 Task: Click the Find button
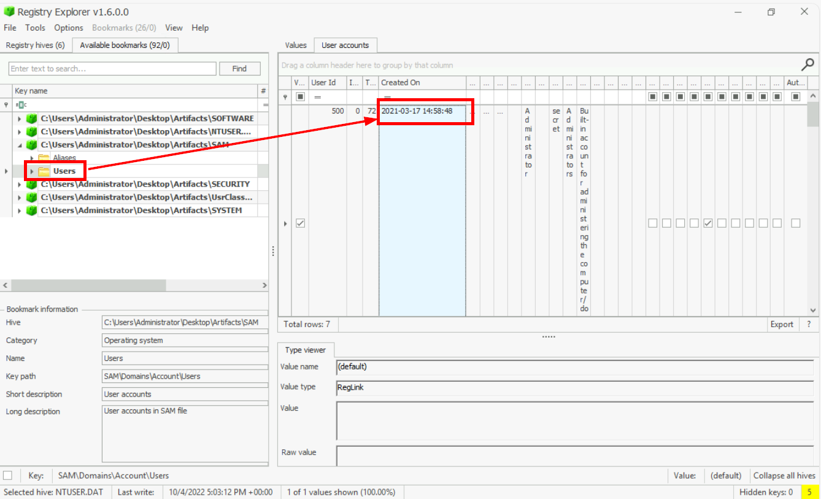[239, 69]
